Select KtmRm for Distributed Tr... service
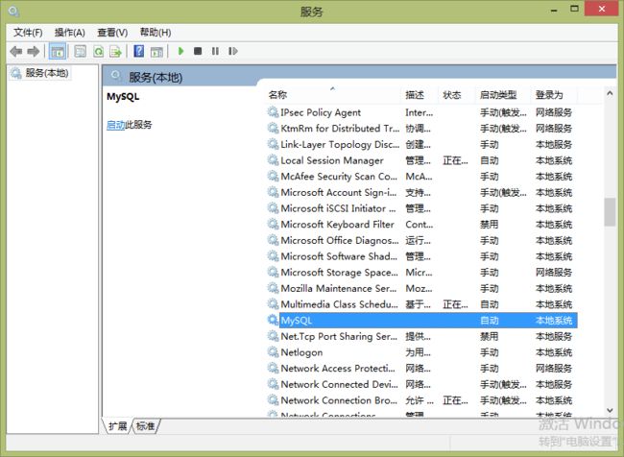The width and height of the screenshot is (624, 457). click(421, 129)
